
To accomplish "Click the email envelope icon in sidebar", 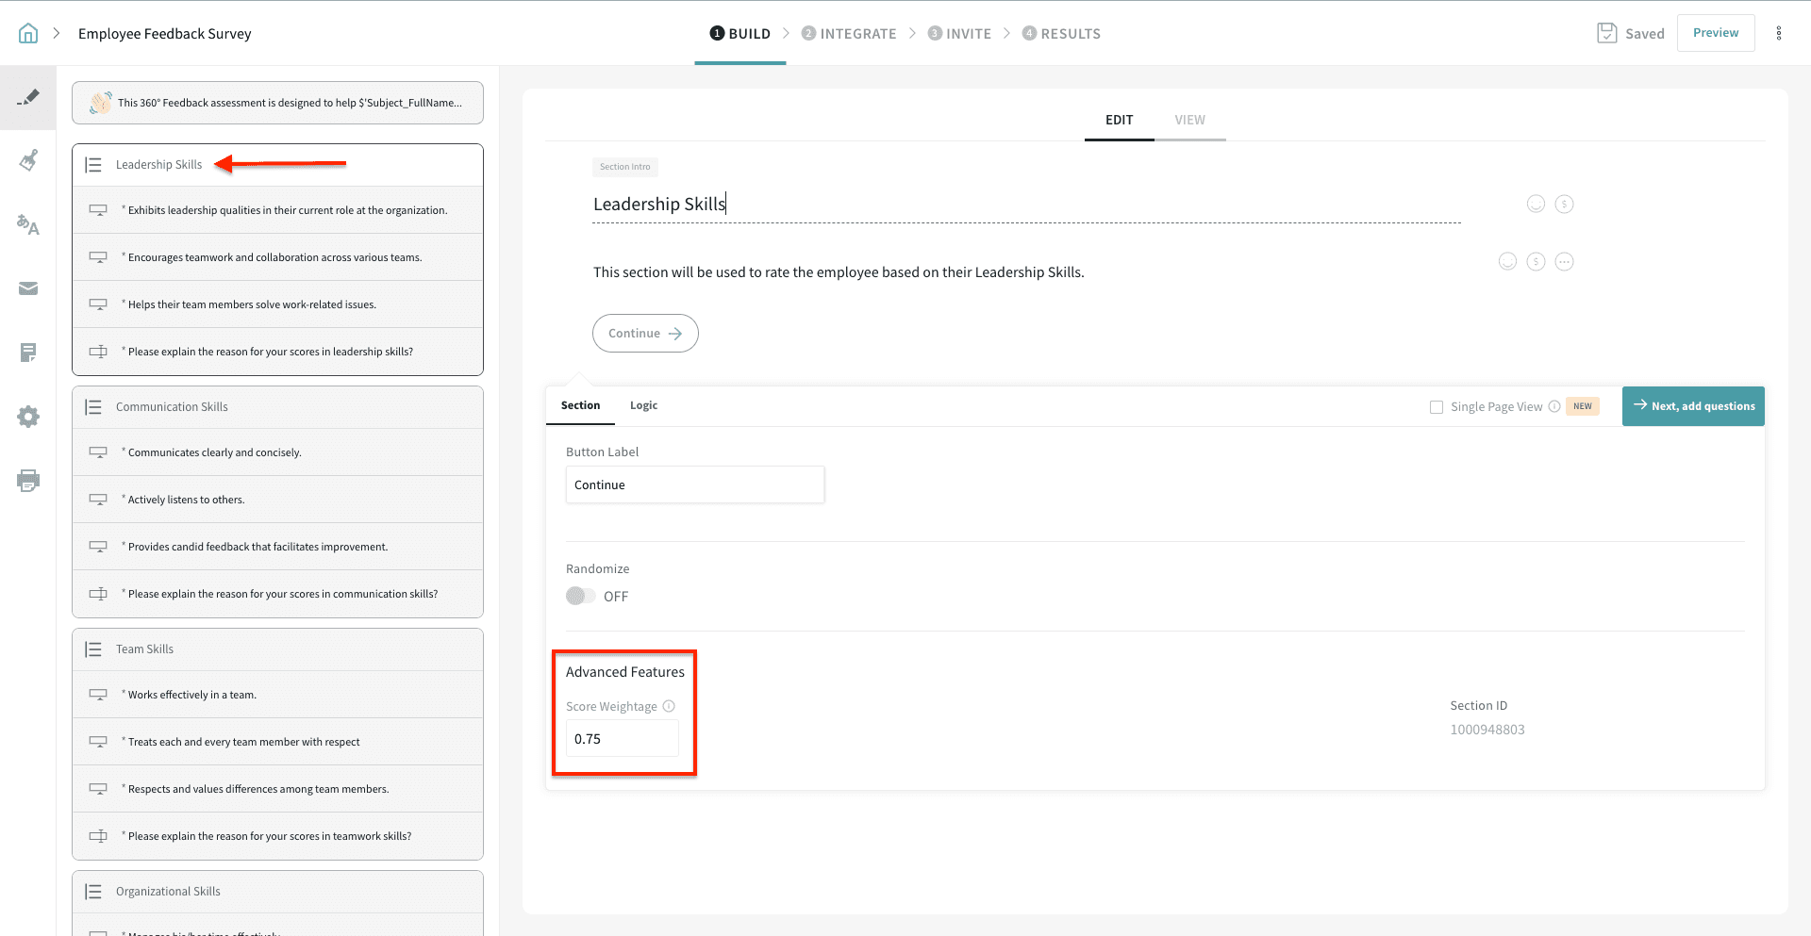I will tap(28, 288).
